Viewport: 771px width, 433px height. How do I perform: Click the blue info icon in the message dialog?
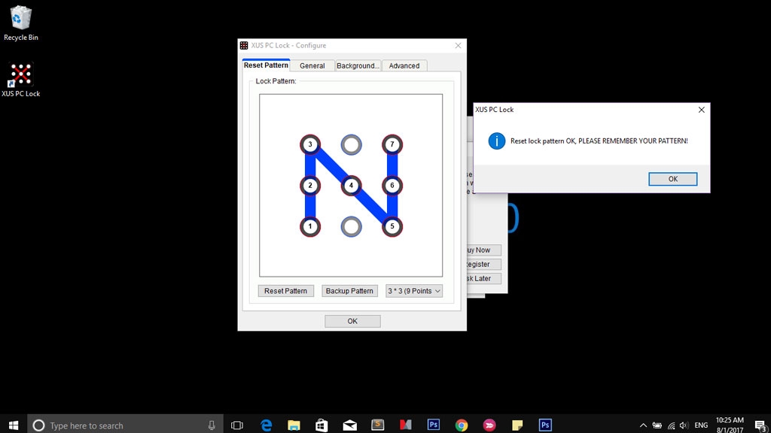pos(497,141)
